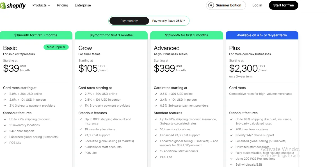Click the Advanced plan heading
This screenshot has width=327, height=167.
tap(167, 48)
